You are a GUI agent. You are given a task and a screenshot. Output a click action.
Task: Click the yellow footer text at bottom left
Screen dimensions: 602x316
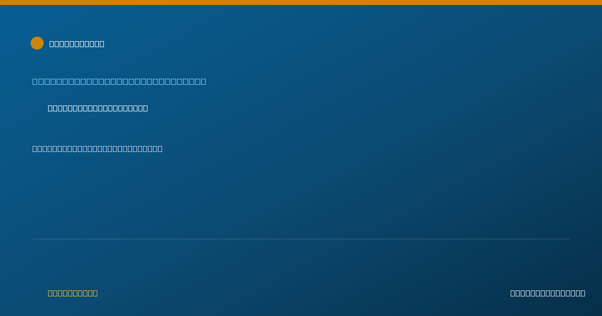[x=73, y=293]
